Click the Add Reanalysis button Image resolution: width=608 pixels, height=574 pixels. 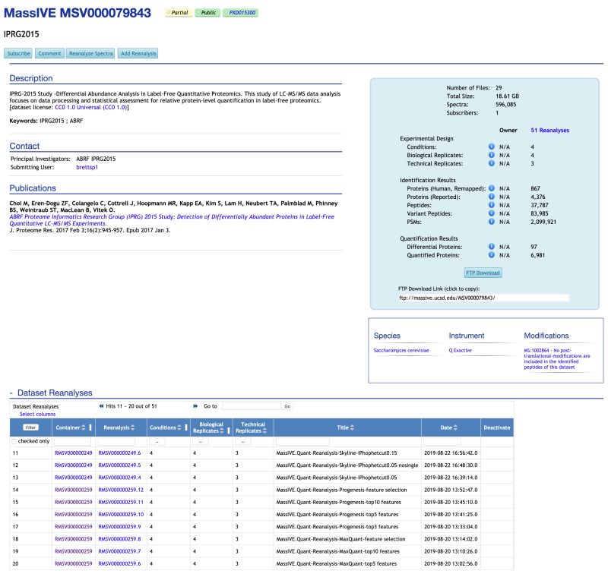(x=137, y=53)
